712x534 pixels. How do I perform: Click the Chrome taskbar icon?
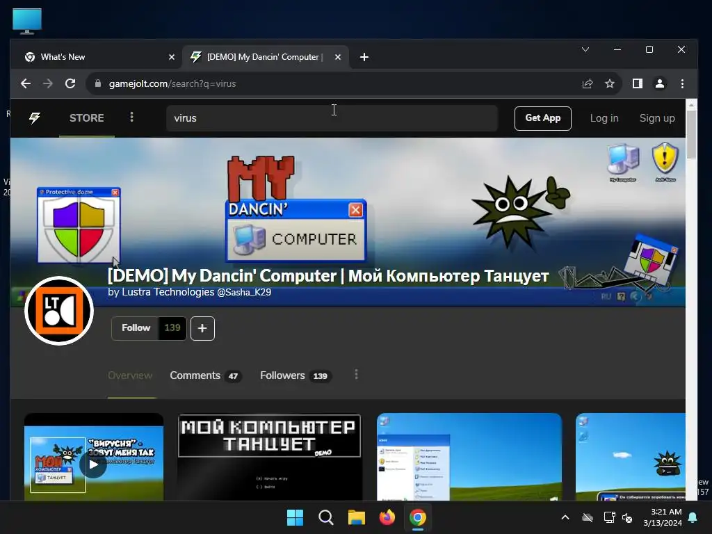tap(417, 517)
